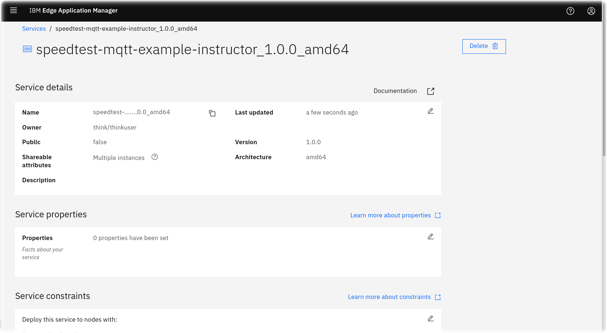Screen dimensions: 607x333
Task: Show Multiple instances help tooltip
Action: tap(155, 157)
